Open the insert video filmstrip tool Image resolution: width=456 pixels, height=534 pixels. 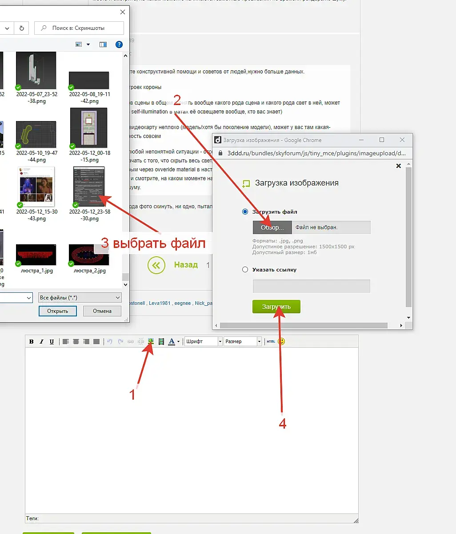click(161, 342)
